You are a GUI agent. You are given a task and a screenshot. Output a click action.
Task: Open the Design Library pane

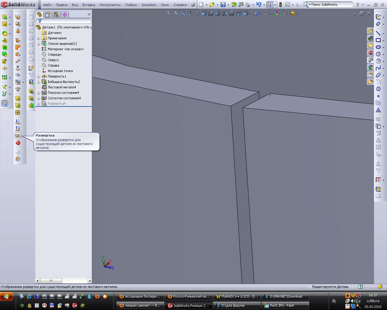(370, 38)
